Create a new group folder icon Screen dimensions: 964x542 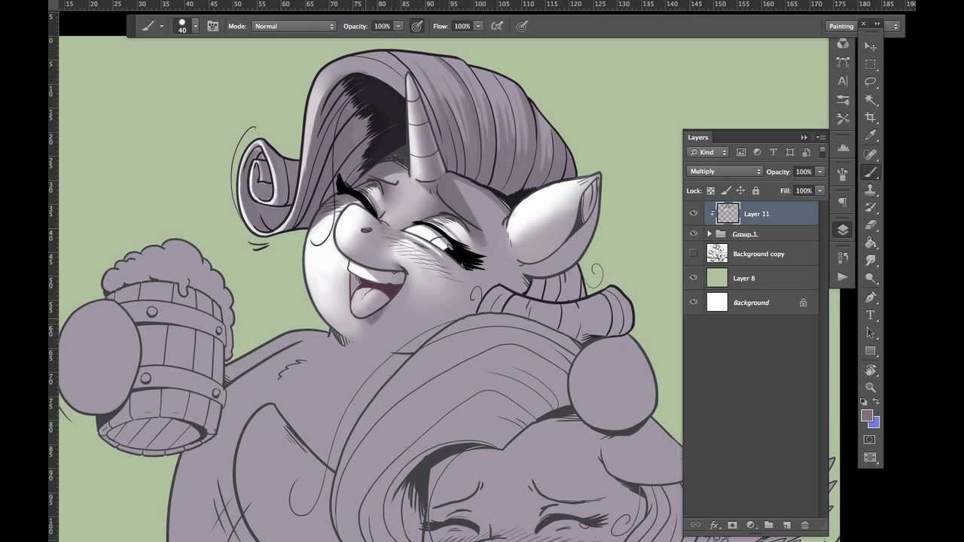pos(768,525)
